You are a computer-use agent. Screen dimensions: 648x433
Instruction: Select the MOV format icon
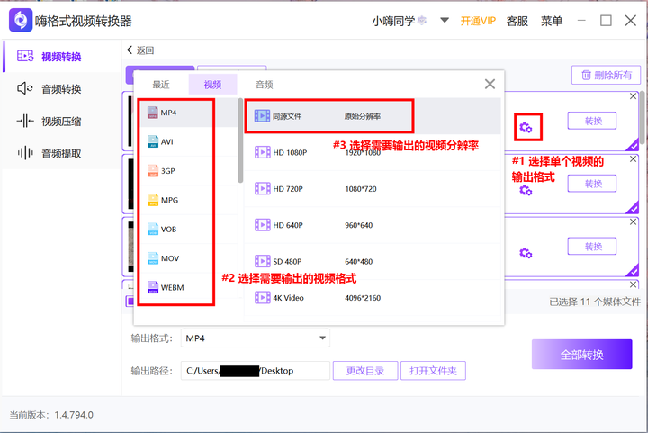coord(153,258)
